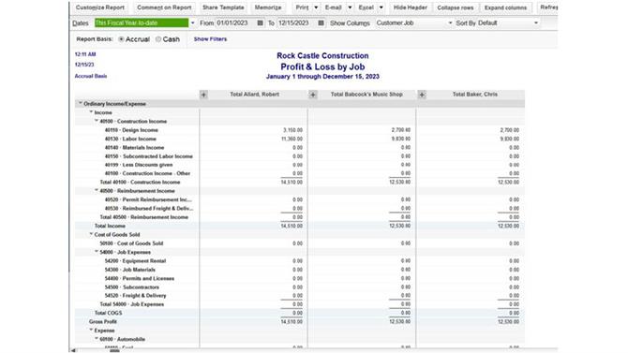
Task: Collapse 40100 Construction Income group
Action: click(97, 121)
